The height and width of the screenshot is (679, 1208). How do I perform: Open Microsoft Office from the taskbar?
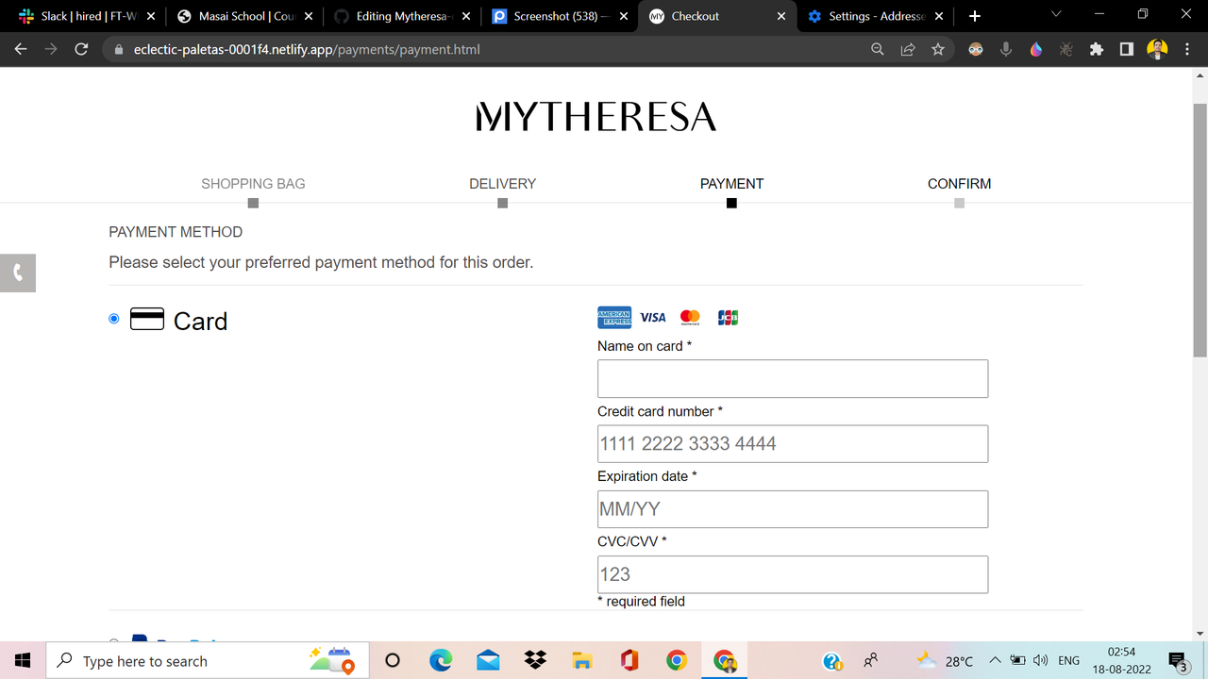point(629,660)
